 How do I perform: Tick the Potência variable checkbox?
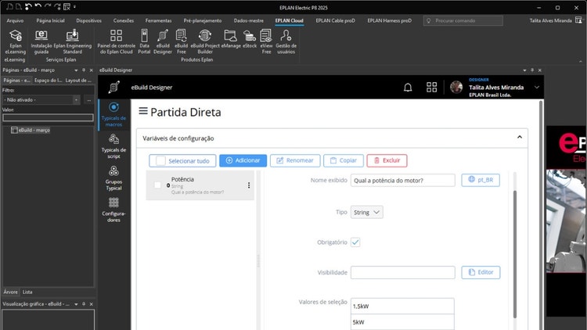tap(158, 185)
